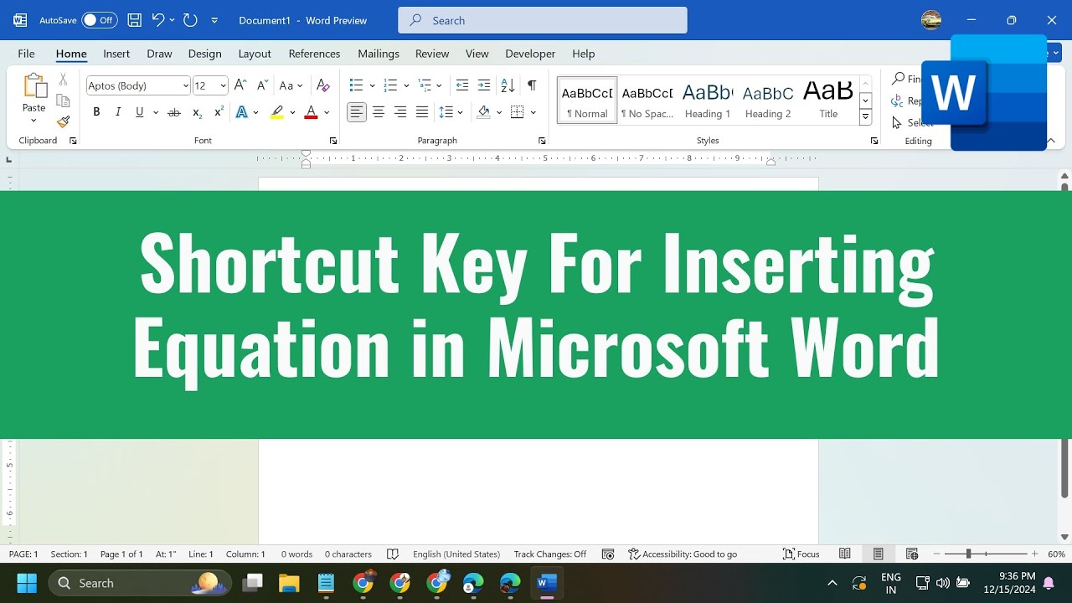Click the Search box in the title bar
The height and width of the screenshot is (603, 1072).
543,20
